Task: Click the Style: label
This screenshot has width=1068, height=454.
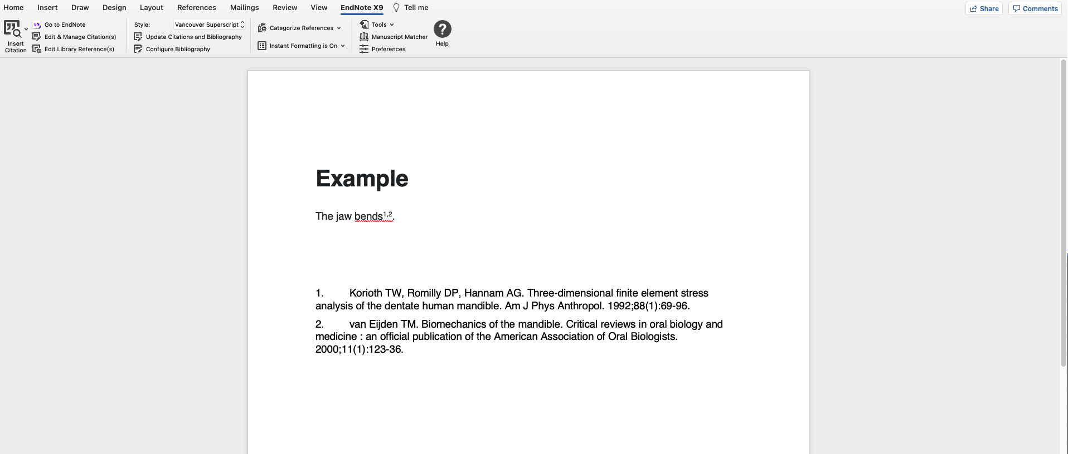Action: (142, 24)
